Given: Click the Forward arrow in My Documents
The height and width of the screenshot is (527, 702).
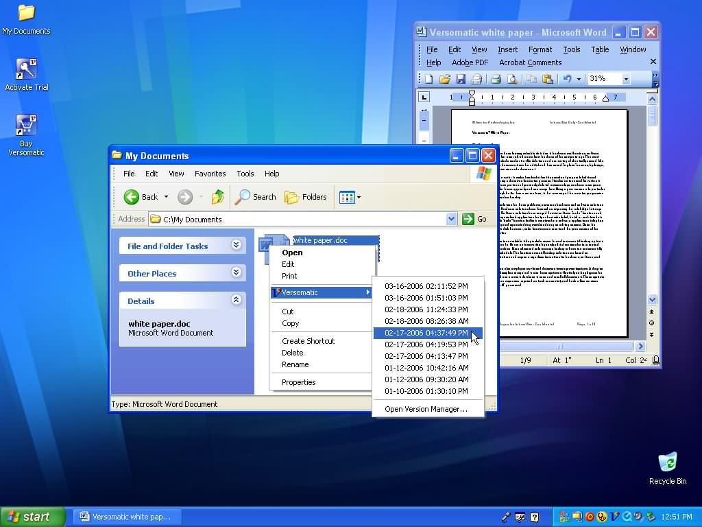Looking at the screenshot, I should [185, 197].
